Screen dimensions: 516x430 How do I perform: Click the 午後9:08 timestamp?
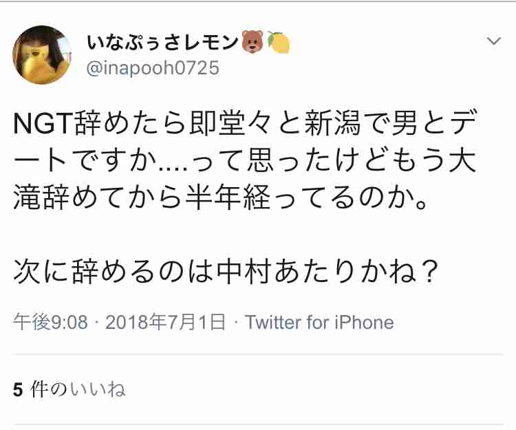coord(51,322)
